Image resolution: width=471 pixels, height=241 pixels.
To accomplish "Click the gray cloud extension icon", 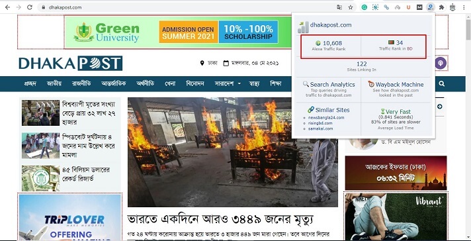I will [398, 7].
